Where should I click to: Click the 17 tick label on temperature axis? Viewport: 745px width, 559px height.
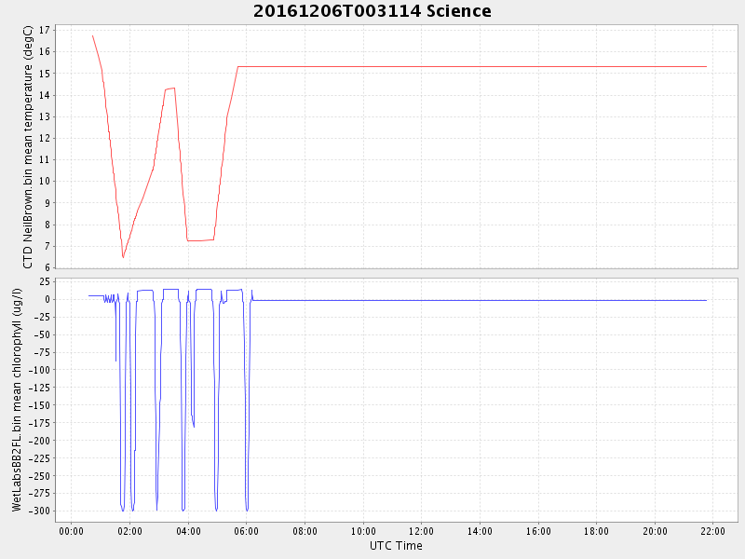click(43, 30)
